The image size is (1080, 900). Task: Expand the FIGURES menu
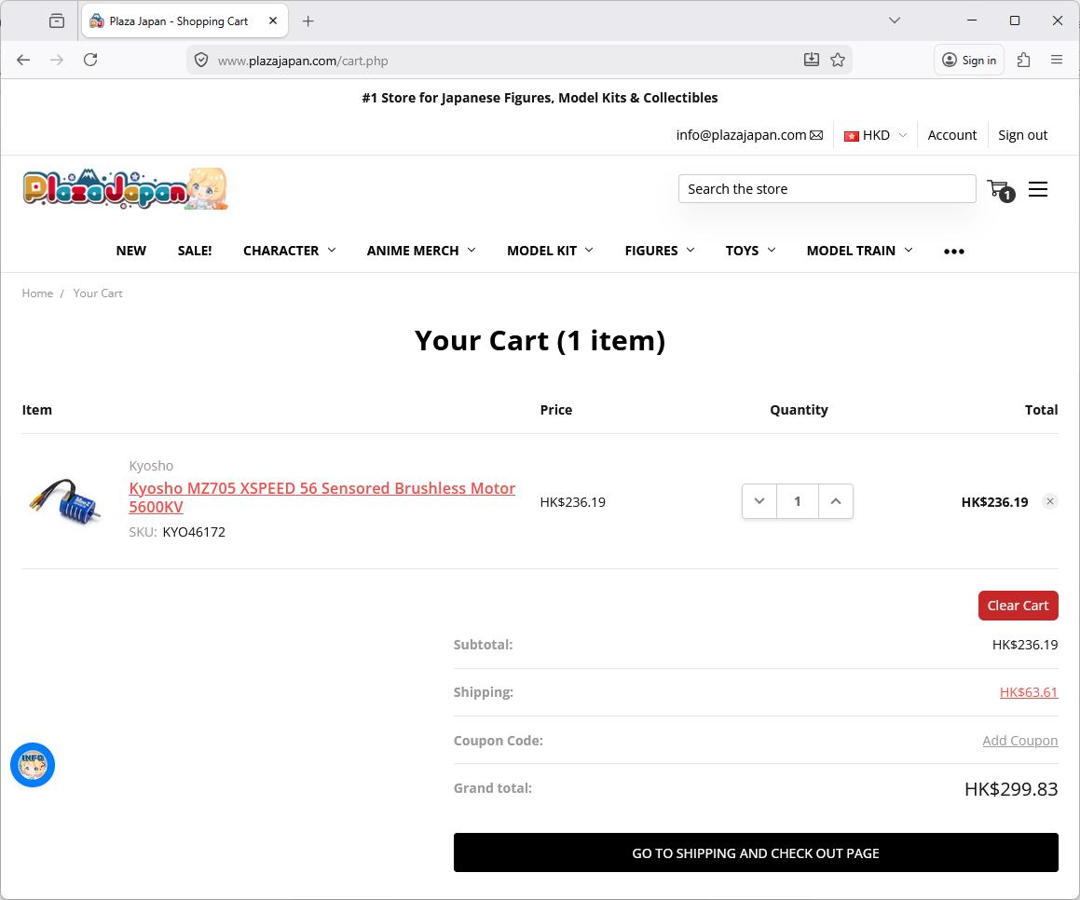click(659, 251)
